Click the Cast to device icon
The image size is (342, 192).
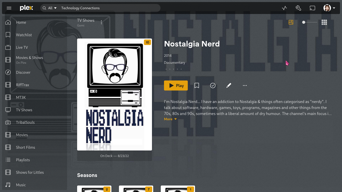coord(312,8)
